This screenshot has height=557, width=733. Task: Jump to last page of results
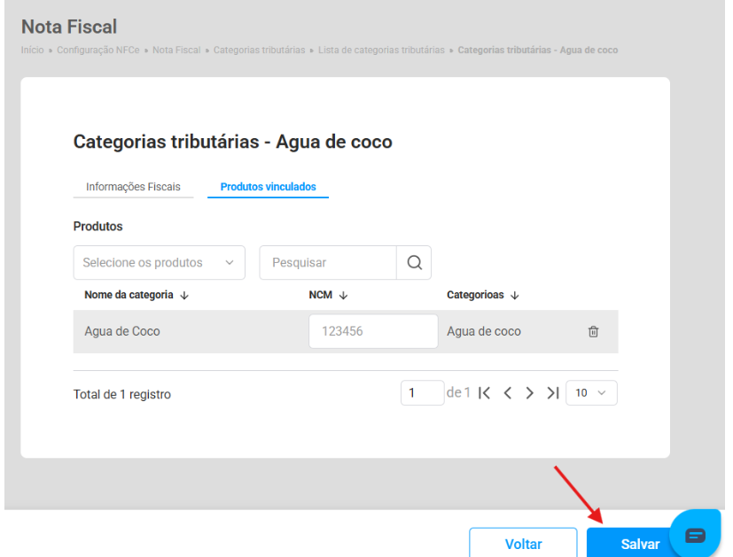(552, 393)
